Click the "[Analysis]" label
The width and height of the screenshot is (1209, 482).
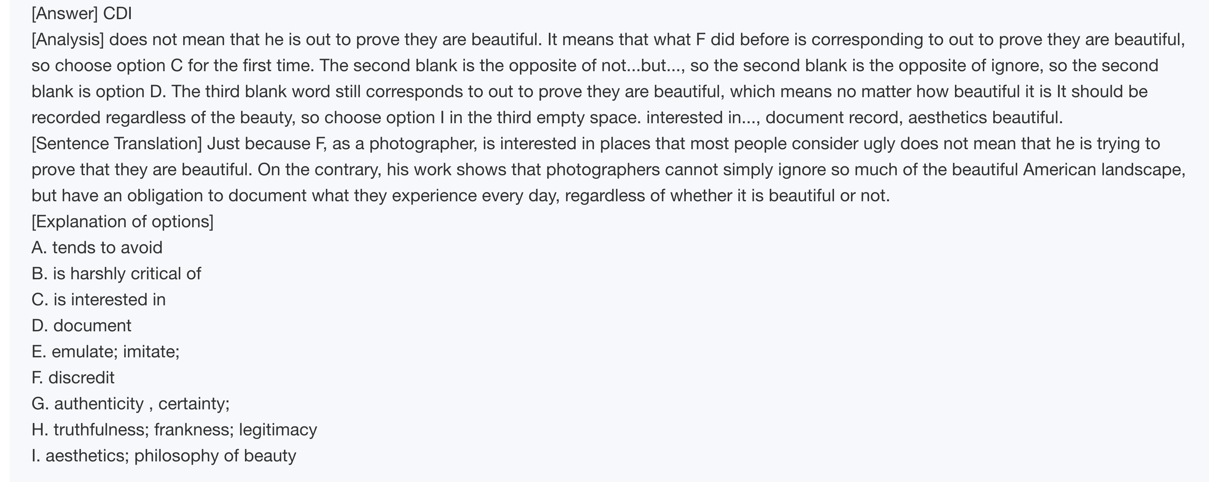point(68,39)
